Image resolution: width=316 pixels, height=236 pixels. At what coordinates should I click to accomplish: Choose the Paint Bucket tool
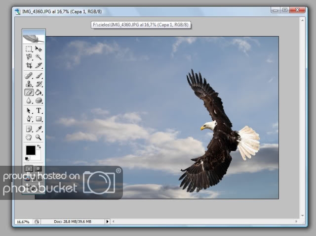(39, 92)
